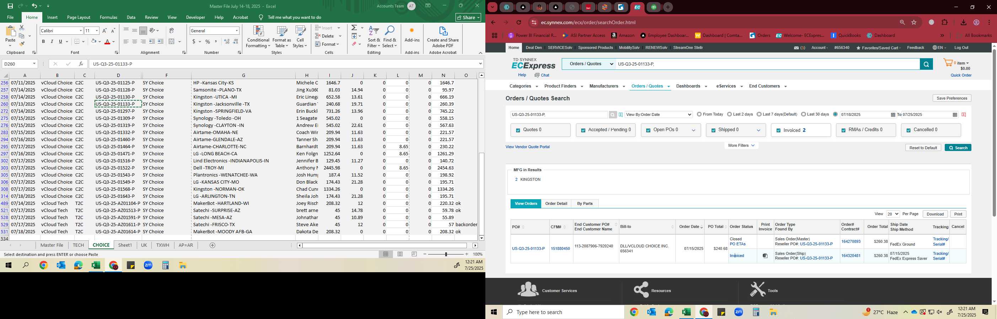
Task: Click the Increase Indent icon in Excel
Action: pos(161,42)
